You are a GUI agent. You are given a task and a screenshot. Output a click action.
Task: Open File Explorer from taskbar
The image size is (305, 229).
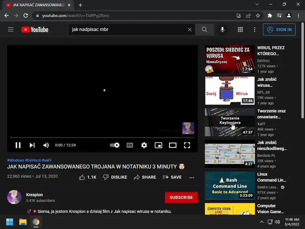tap(23, 222)
